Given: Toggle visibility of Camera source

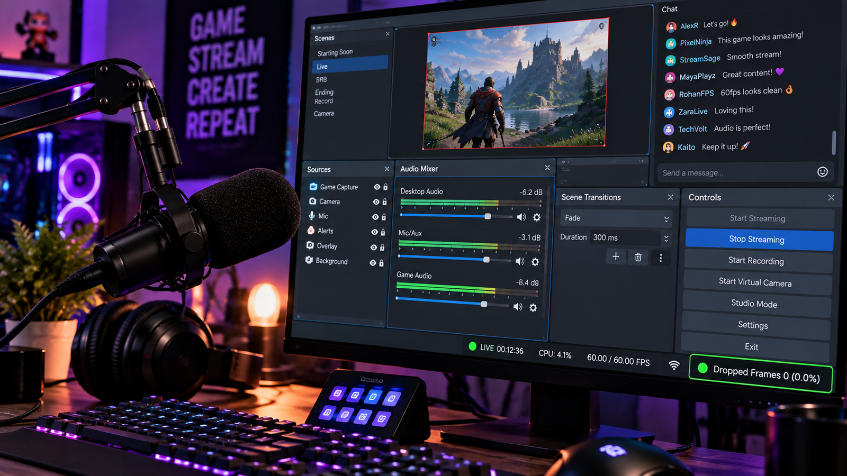Looking at the screenshot, I should pos(376,202).
